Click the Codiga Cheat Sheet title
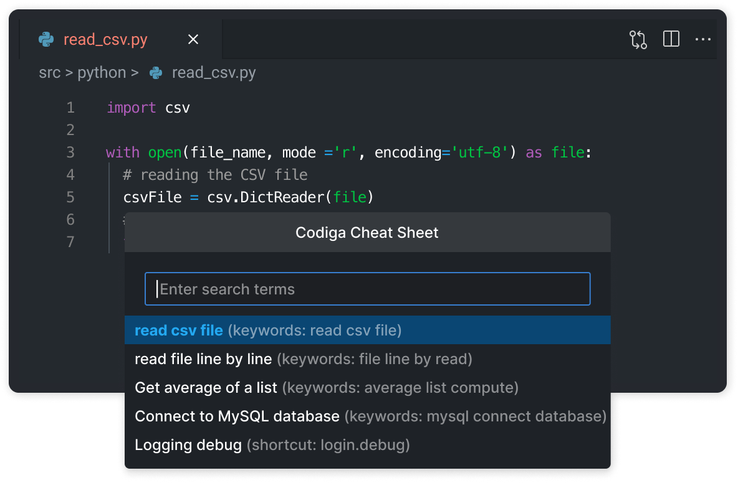738x483 pixels. [x=367, y=233]
